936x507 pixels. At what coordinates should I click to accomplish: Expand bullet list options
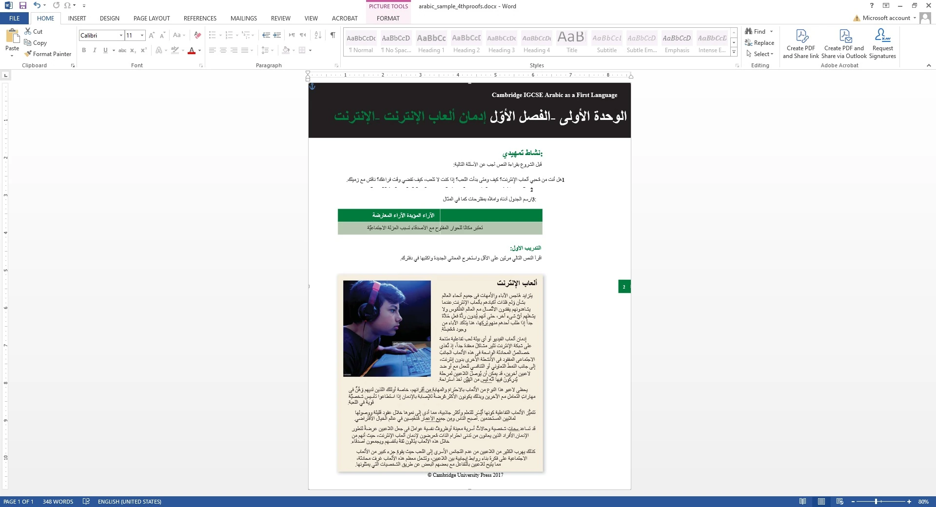(x=220, y=35)
